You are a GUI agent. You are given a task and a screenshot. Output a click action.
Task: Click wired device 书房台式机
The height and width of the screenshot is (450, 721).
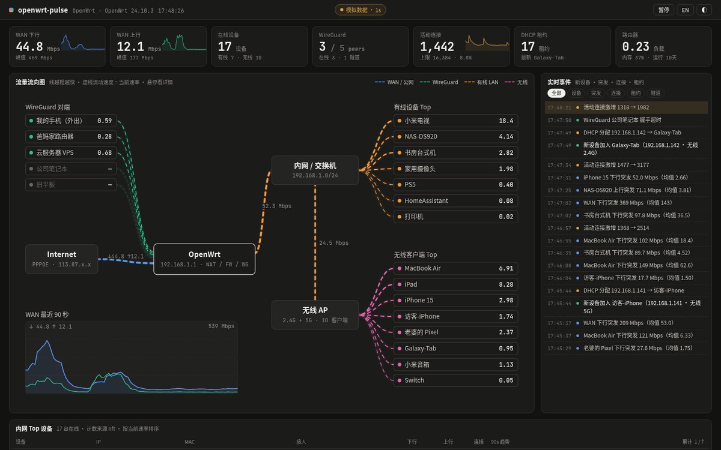pos(456,152)
